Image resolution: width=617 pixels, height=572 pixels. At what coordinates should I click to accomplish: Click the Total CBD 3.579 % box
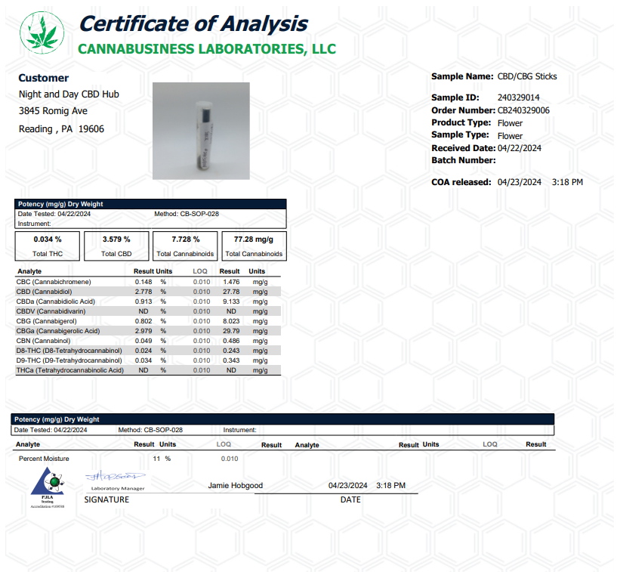coord(116,246)
